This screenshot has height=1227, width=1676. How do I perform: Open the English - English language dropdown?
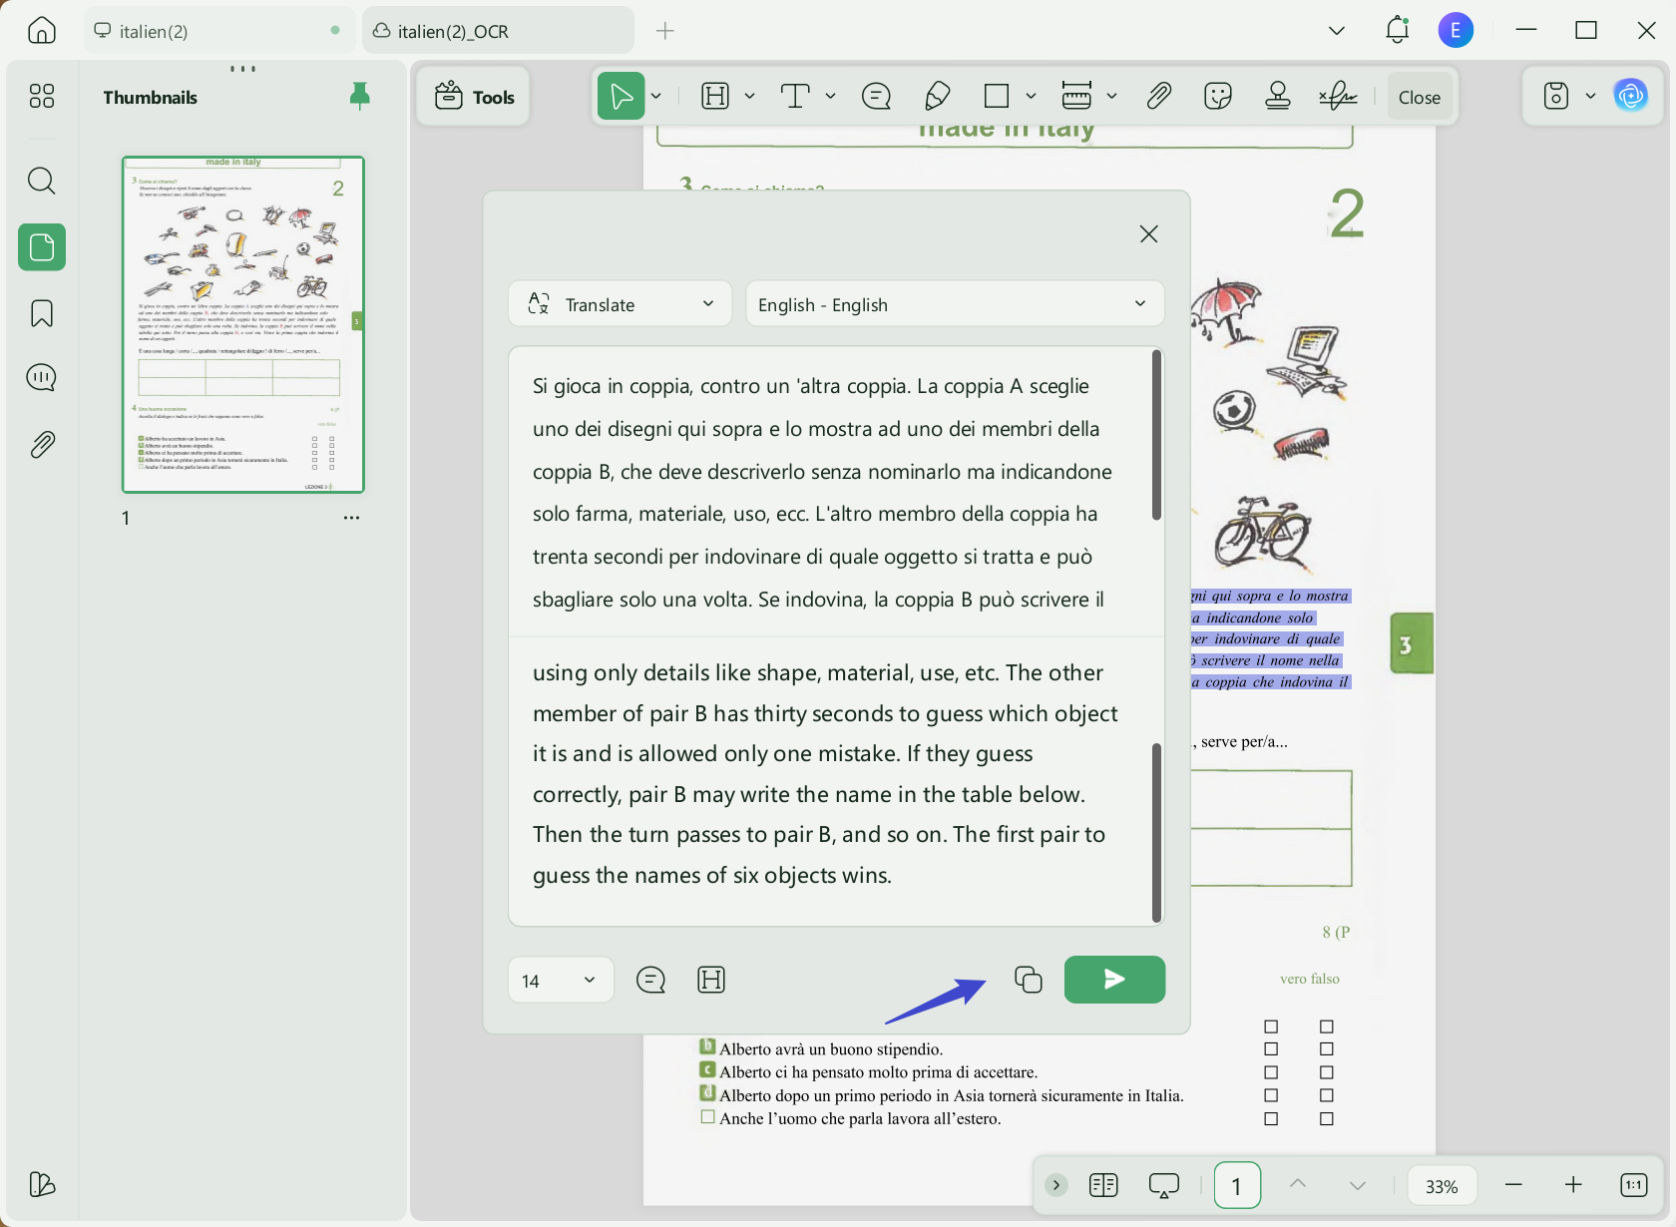point(955,304)
